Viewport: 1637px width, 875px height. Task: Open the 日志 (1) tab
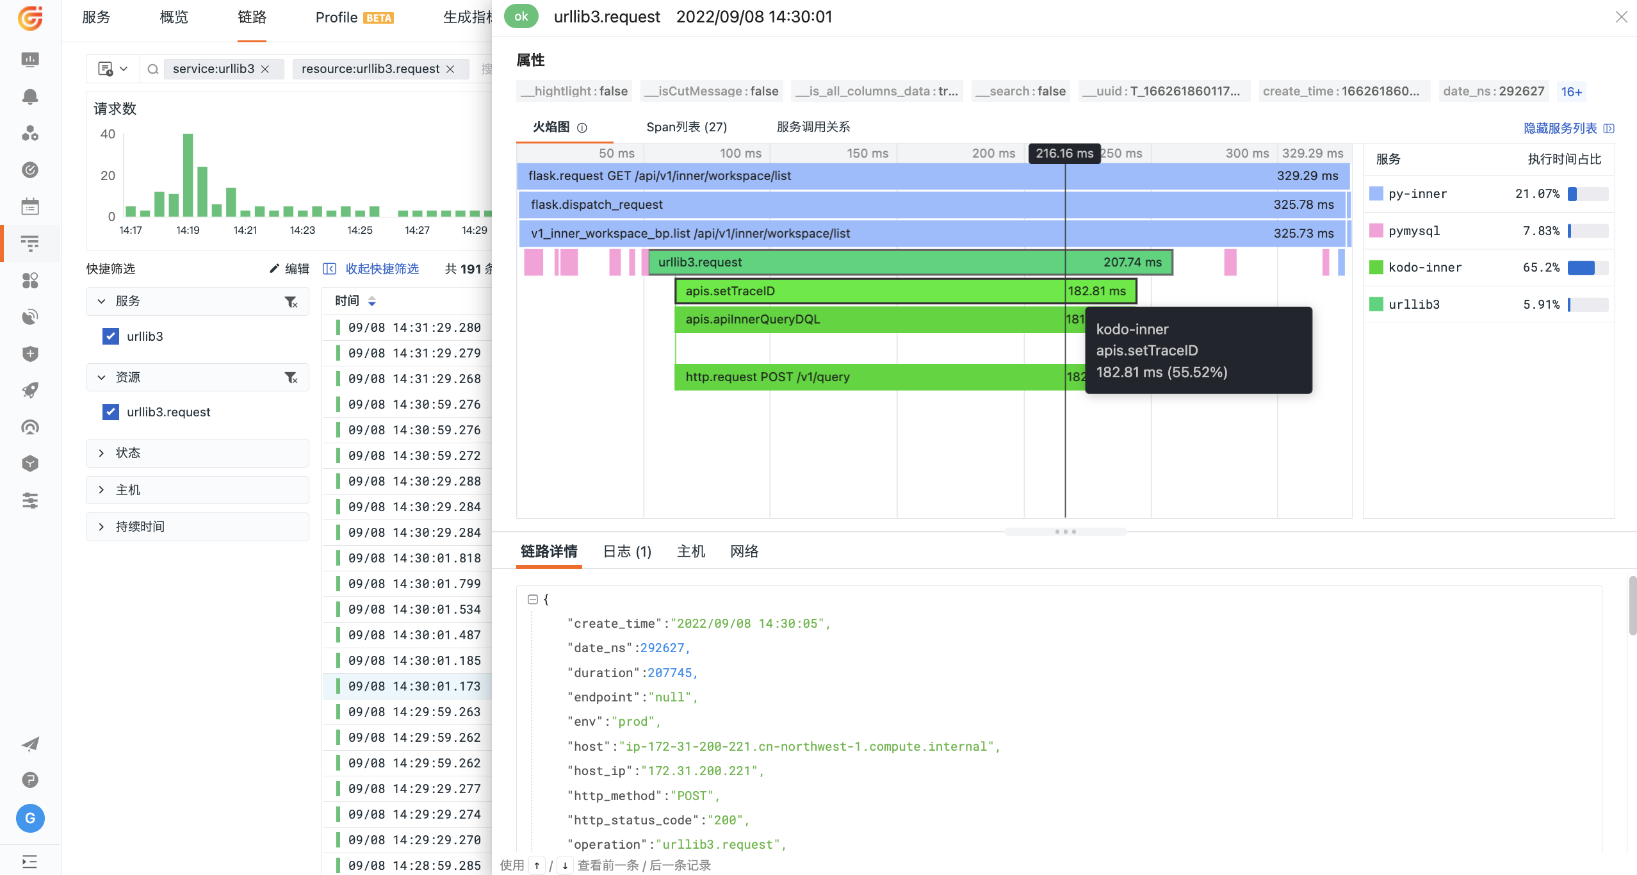point(627,552)
